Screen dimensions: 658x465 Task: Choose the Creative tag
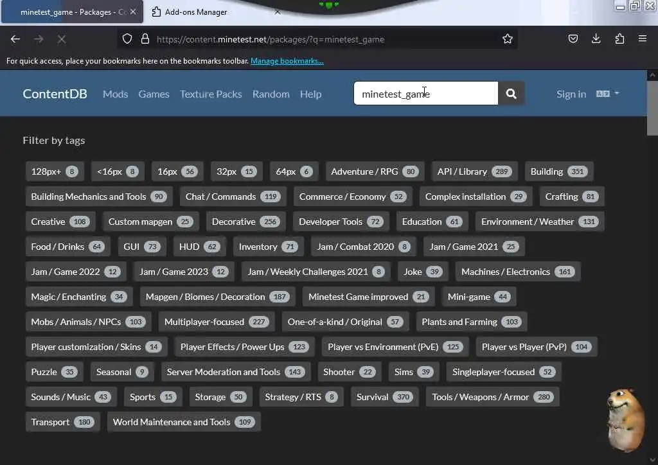coord(60,222)
